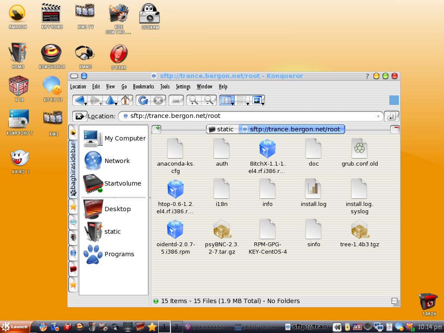Select the anaconda-ks.cfg file
The image size is (444, 333).
click(x=175, y=157)
